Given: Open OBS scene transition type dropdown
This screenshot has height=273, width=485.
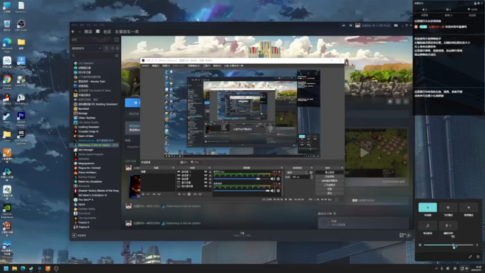Looking at the screenshot, I should (x=296, y=173).
